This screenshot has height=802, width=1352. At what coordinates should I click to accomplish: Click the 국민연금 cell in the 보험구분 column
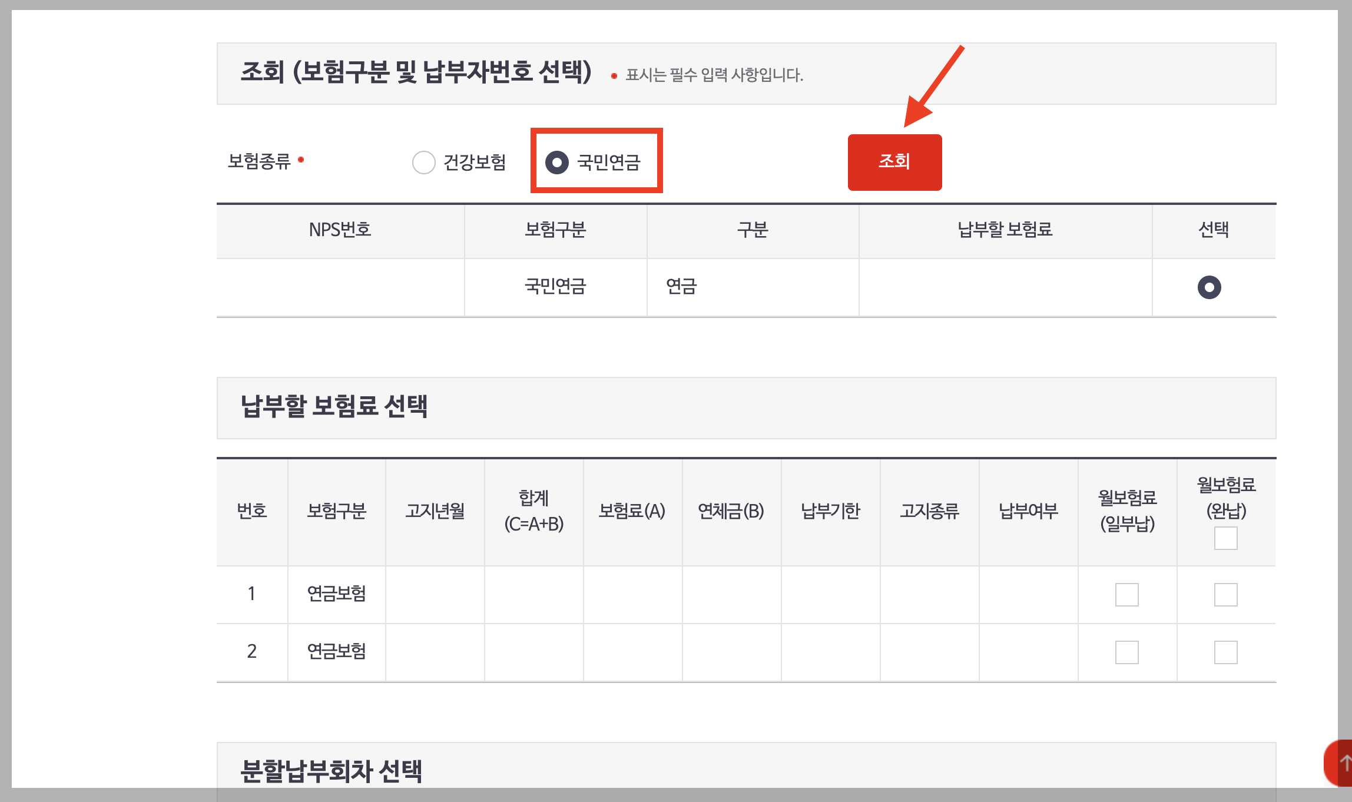(x=555, y=287)
